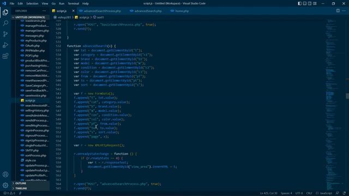Open myProducts.php in the explorer
The height and width of the screenshot is (196, 349).
(x=36, y=41)
